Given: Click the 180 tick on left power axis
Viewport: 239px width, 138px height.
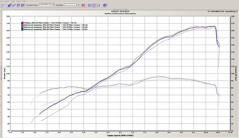Looking at the screenshot, I should (x=8, y=16).
